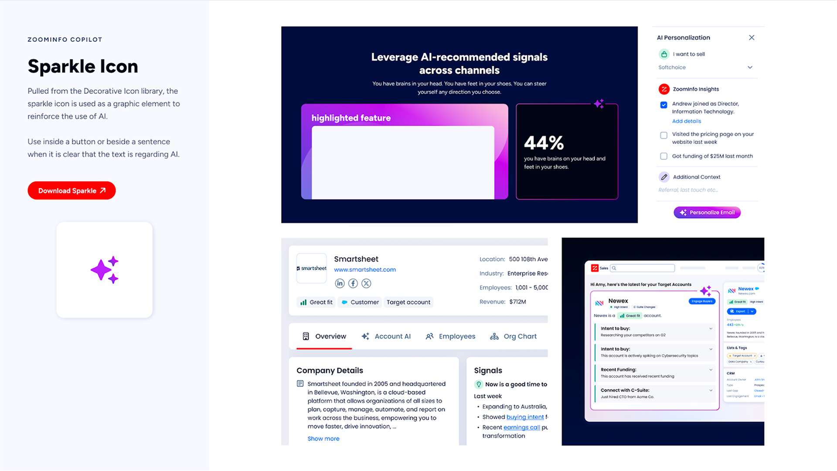
Task: Click the LinkedIn icon under Smartsheet
Action: coord(340,284)
